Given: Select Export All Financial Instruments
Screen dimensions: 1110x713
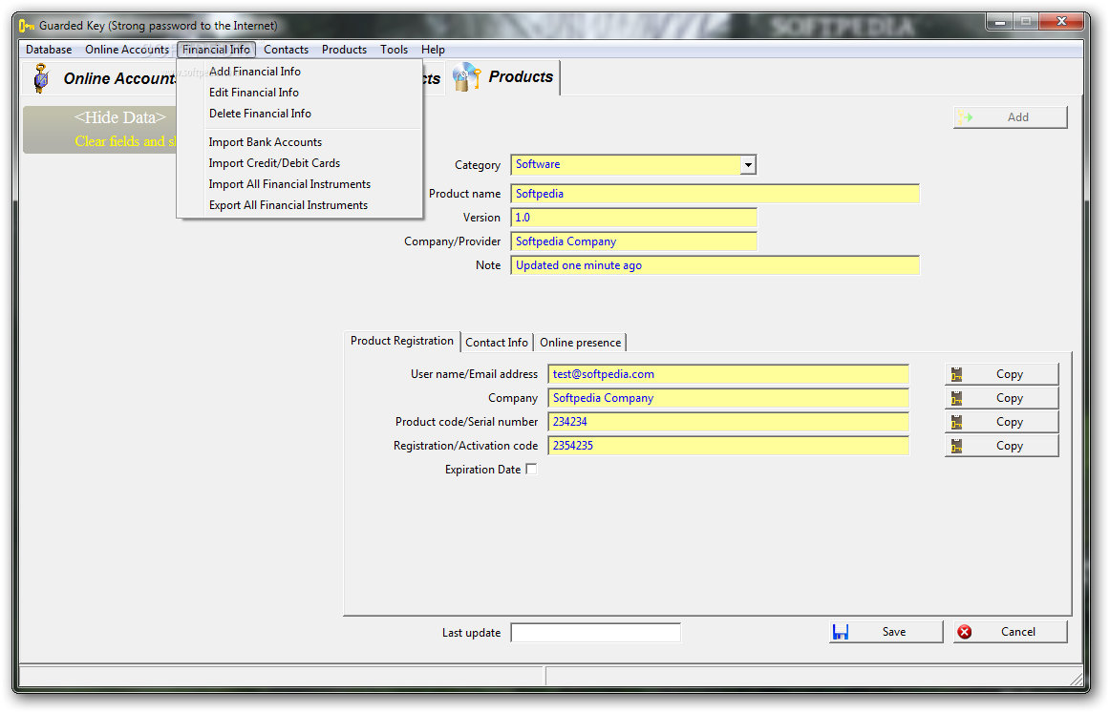Looking at the screenshot, I should [299, 206].
